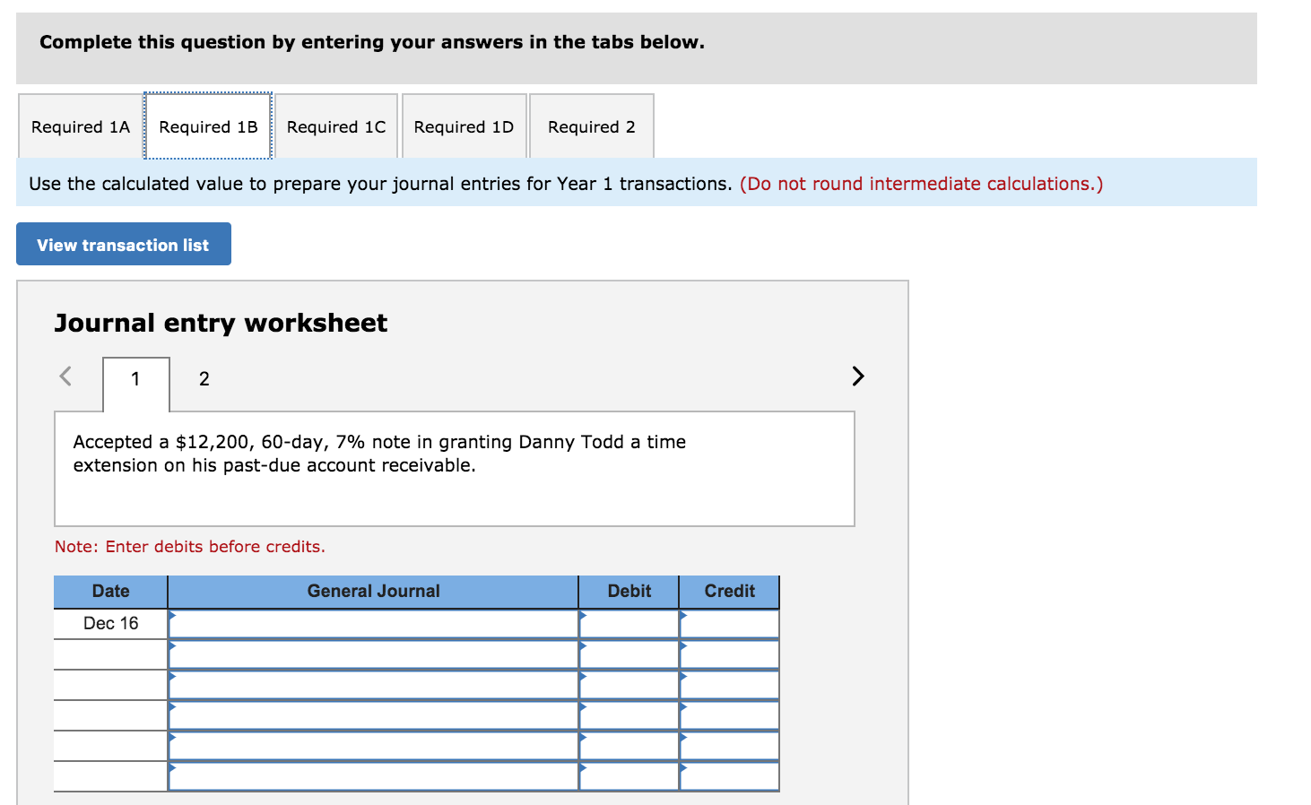Click the Credit field on the third row
The image size is (1311, 805).
pos(730,685)
